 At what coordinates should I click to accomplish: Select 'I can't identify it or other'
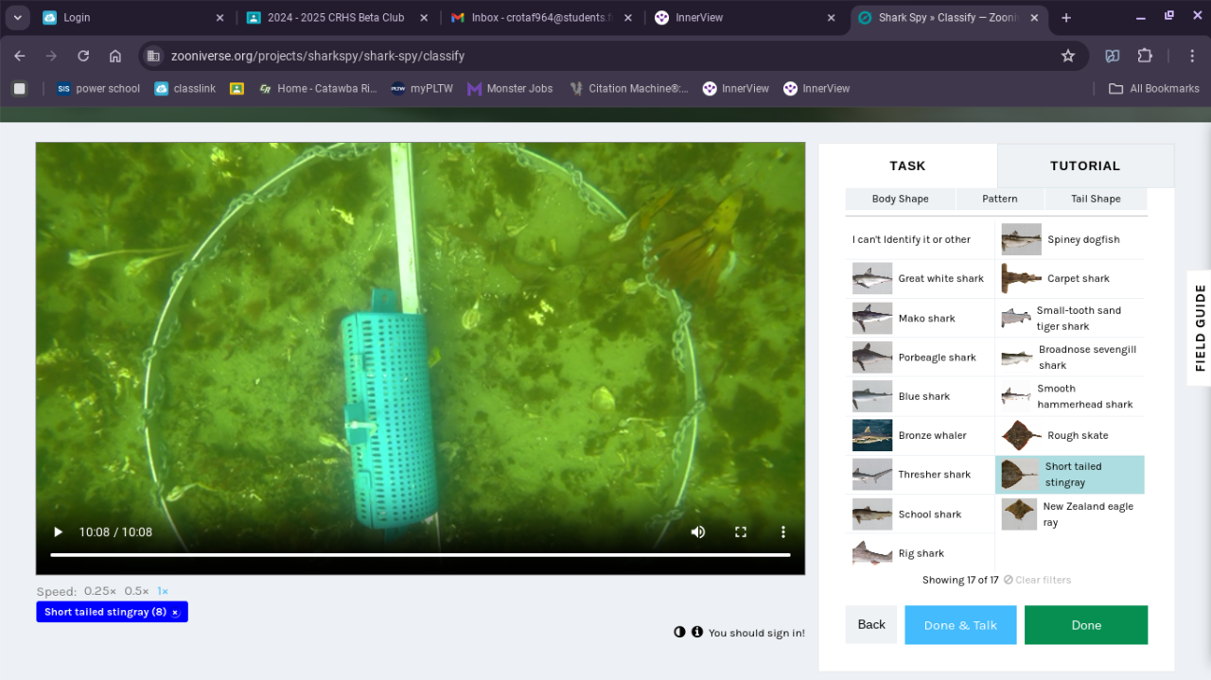point(920,239)
